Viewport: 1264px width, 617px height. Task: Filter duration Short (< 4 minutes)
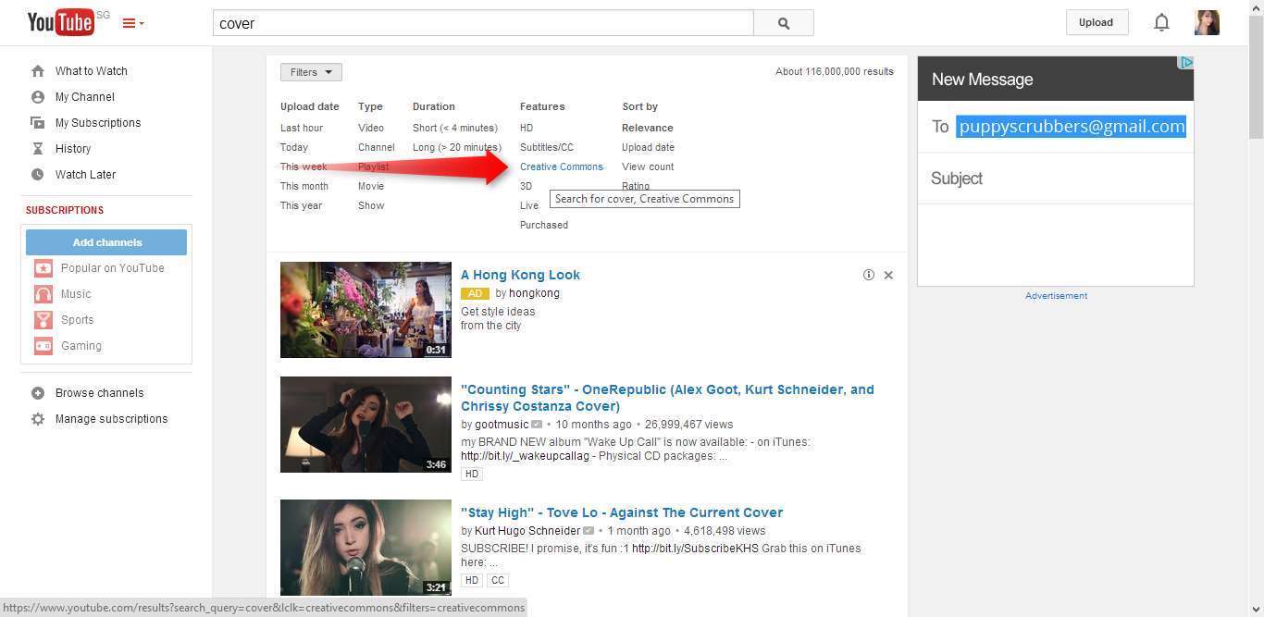(x=455, y=129)
